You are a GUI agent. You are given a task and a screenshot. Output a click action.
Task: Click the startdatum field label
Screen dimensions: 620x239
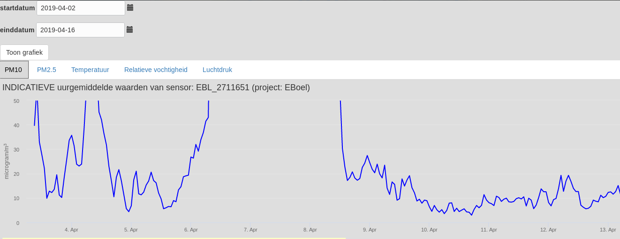click(17, 8)
